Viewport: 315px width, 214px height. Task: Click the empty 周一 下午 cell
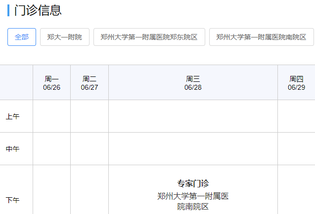51,192
